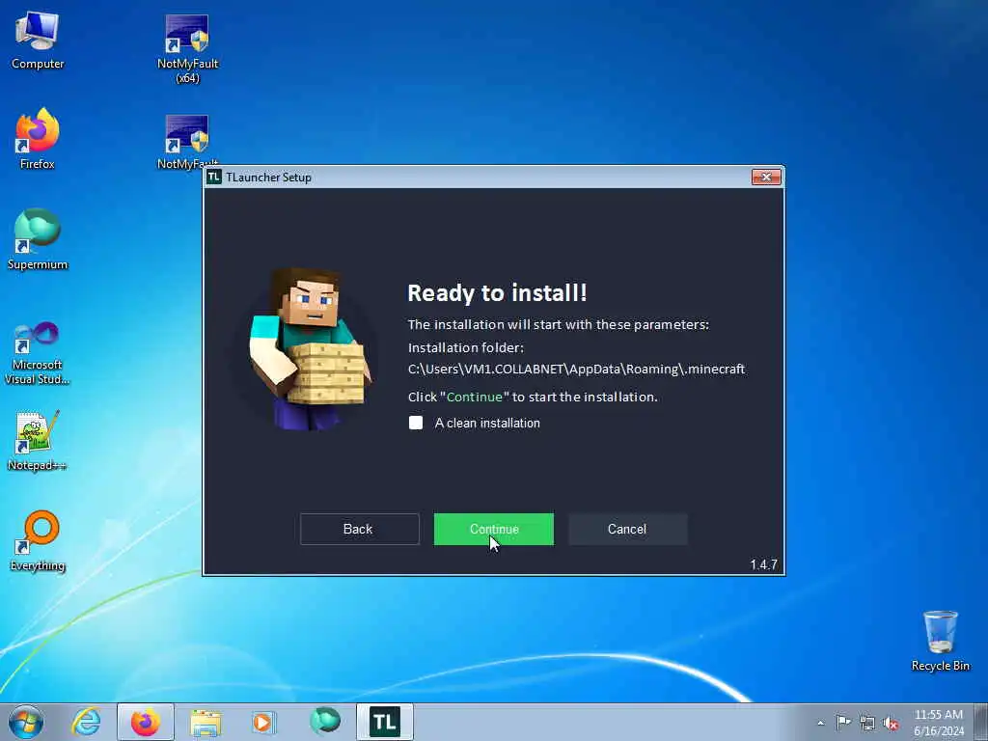This screenshot has width=988, height=741.
Task: Select the Recycle Bin icon
Action: [x=940, y=641]
